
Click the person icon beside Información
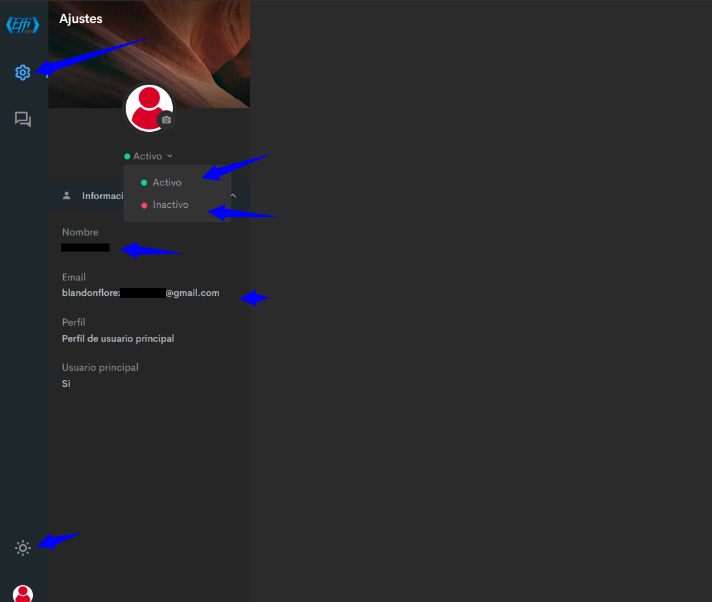click(x=67, y=195)
